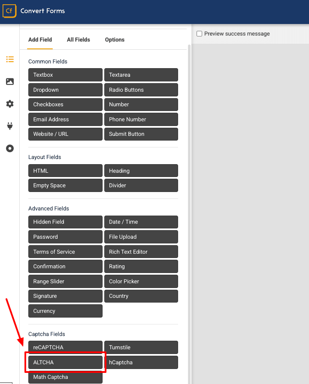Add a Confirmation field

coord(65,267)
